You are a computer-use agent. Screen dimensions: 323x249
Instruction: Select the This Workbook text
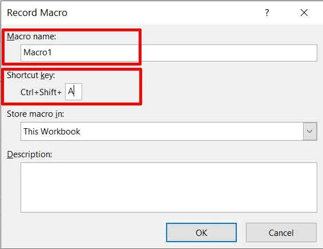[x=52, y=132]
